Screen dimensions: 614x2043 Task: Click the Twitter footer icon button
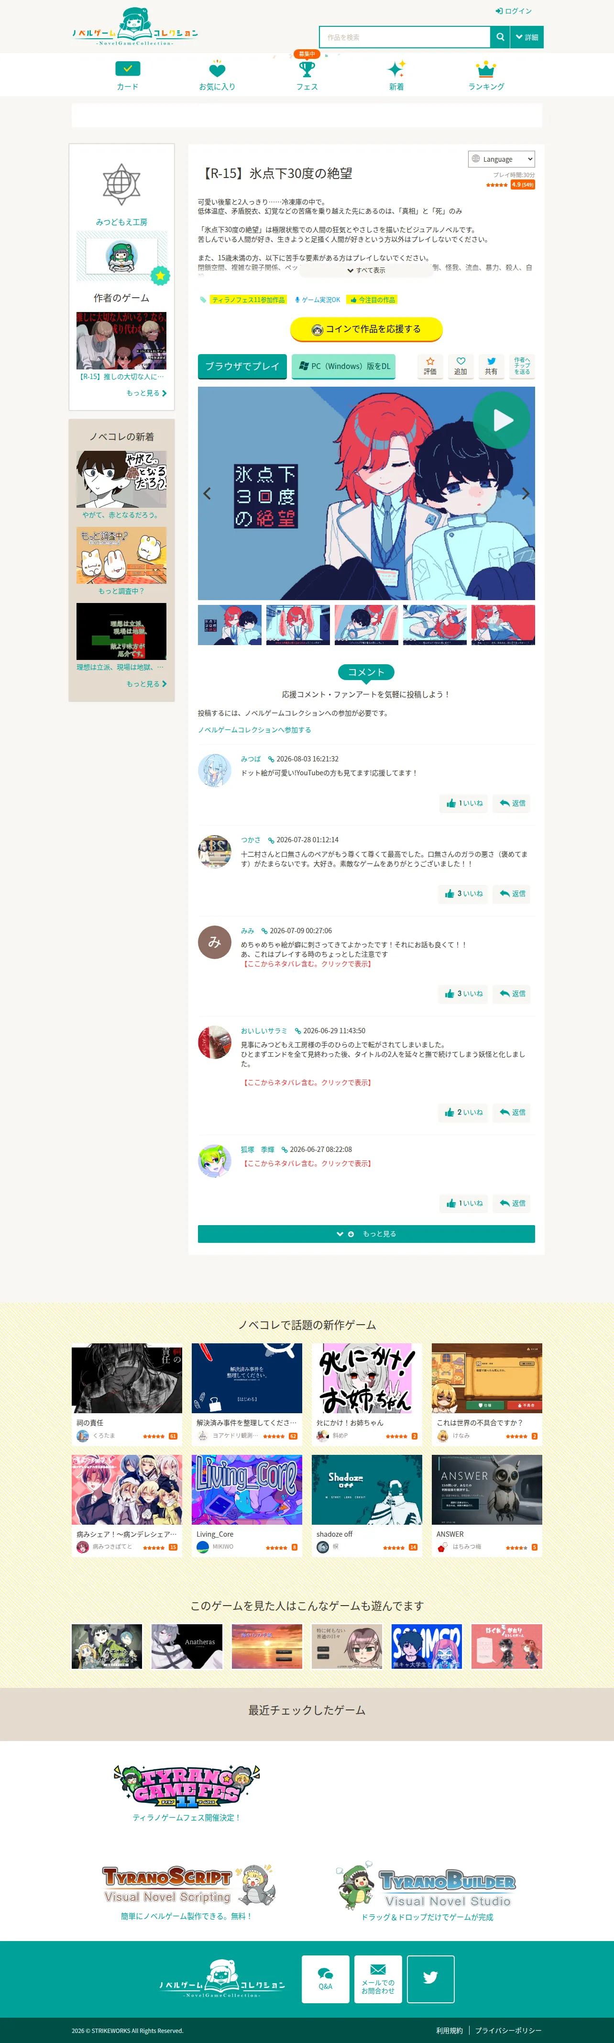tap(430, 1979)
